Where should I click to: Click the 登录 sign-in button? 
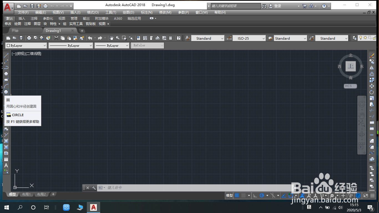tap(275, 6)
